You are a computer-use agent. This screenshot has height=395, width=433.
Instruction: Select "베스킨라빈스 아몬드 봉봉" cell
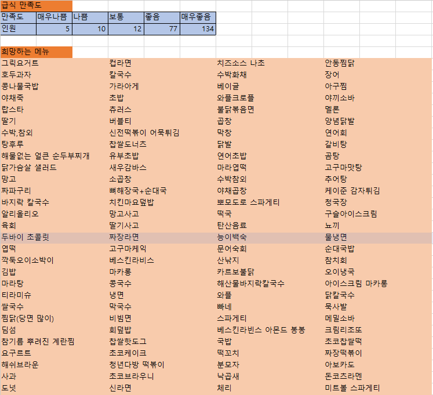(261, 330)
